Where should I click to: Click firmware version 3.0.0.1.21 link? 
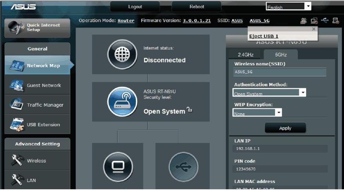tap(197, 21)
